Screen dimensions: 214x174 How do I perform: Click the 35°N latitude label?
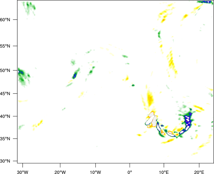pyautogui.click(x=5, y=139)
